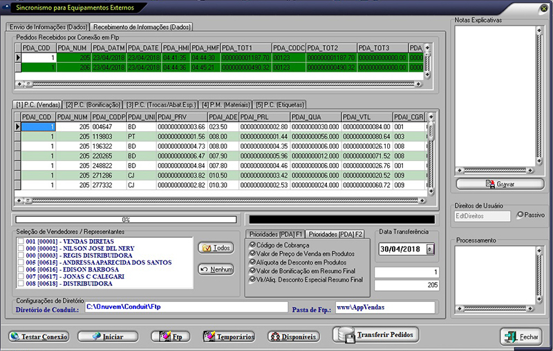Switch to Recebimento de Informações (Dados) tab

[142, 27]
